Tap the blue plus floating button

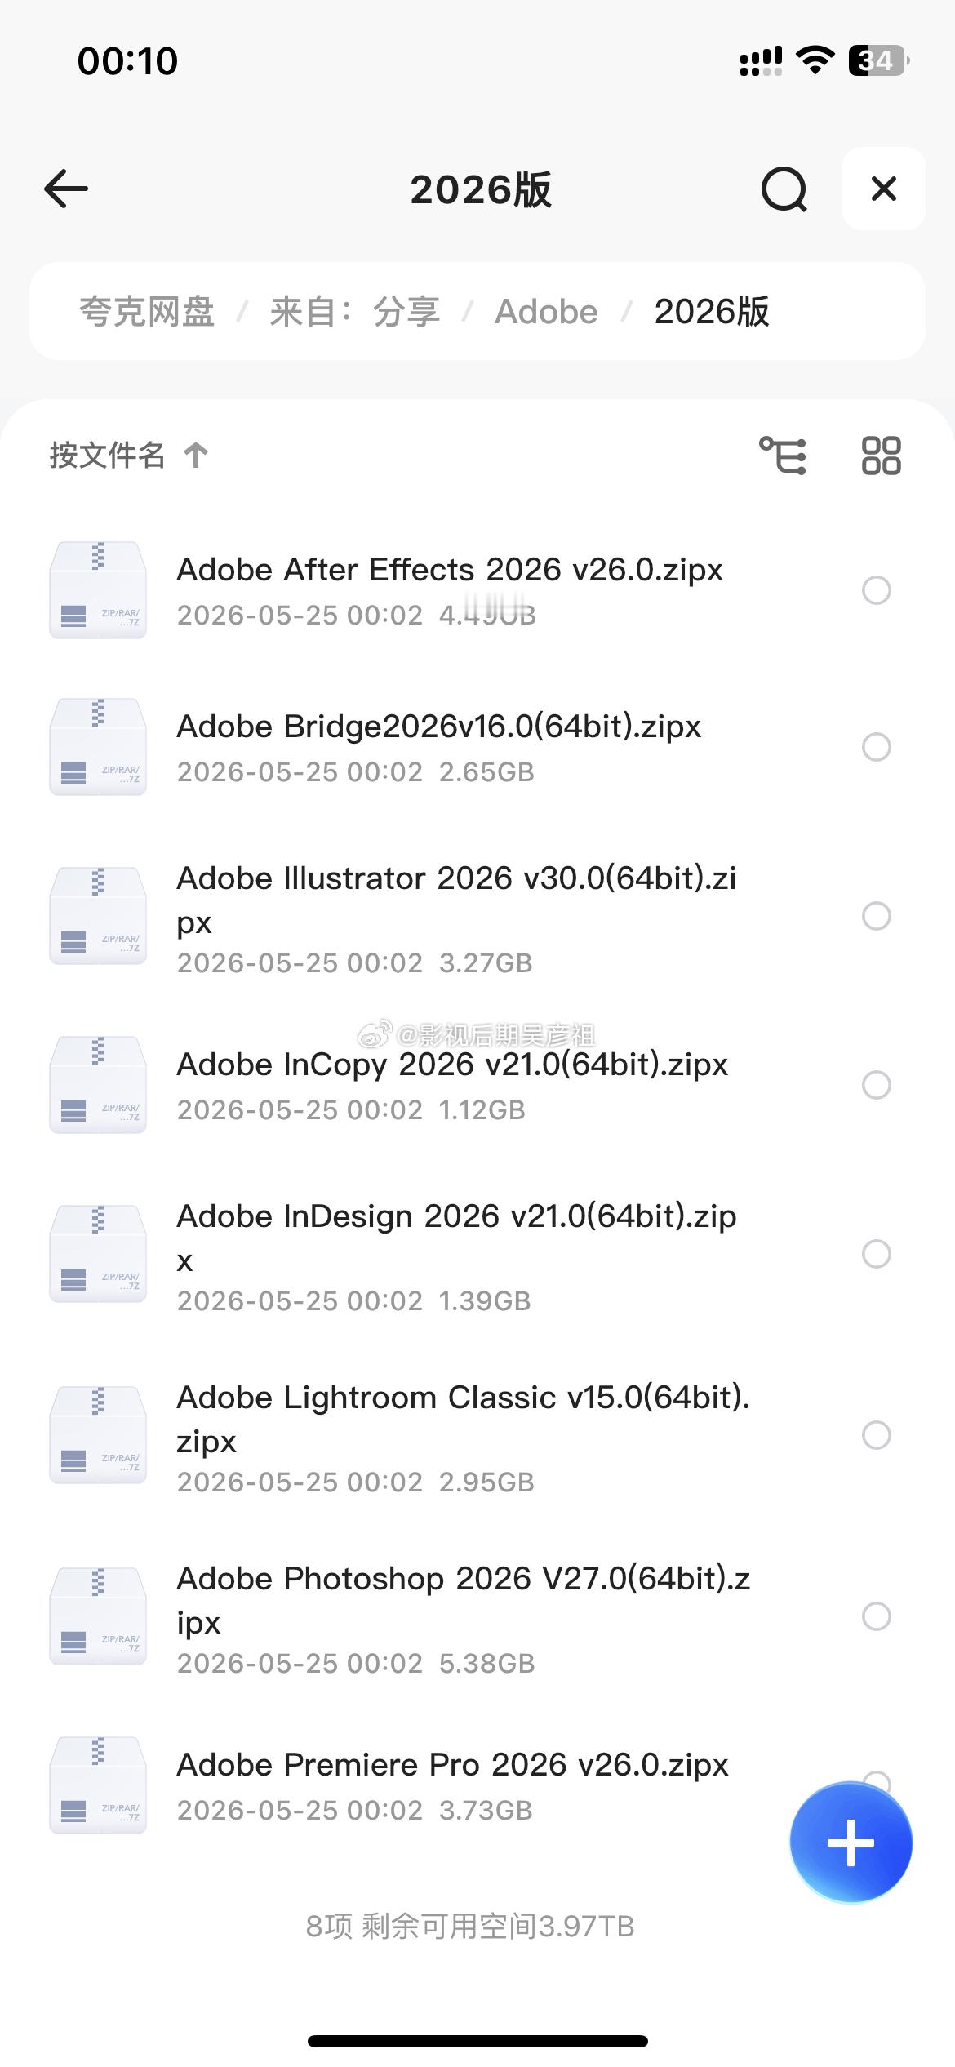[851, 1843]
